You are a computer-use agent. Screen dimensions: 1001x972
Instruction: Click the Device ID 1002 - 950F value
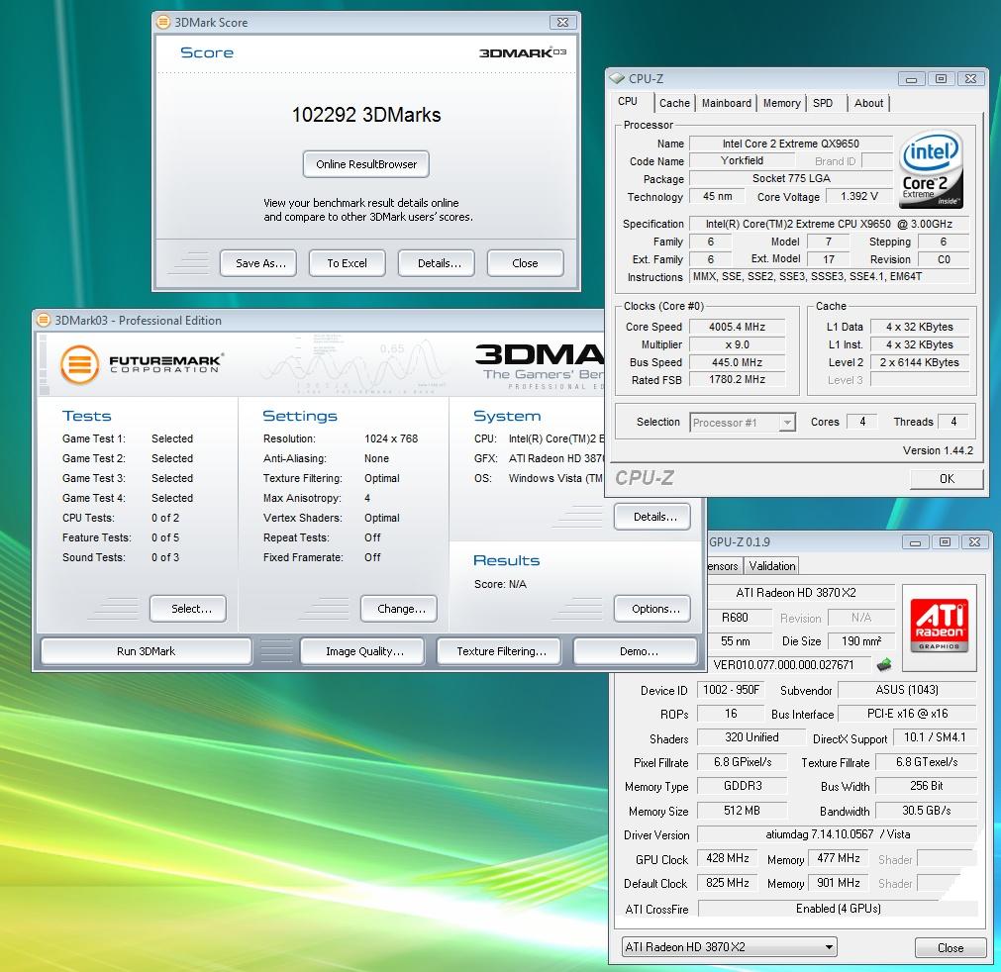pyautogui.click(x=731, y=690)
